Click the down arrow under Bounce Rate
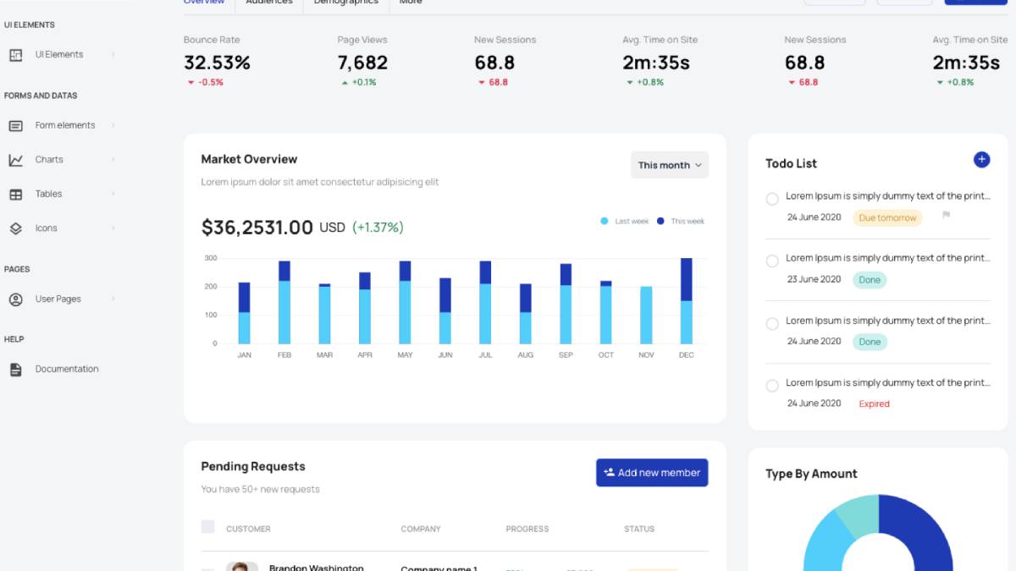The image size is (1016, 571). (x=191, y=83)
